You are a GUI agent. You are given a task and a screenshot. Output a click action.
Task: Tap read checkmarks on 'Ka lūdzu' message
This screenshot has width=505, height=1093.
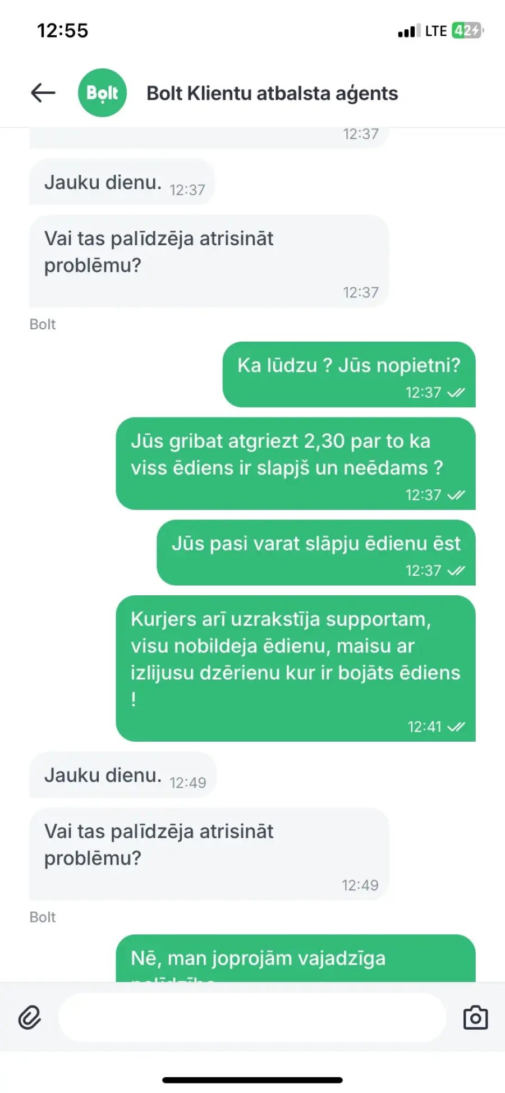456,393
